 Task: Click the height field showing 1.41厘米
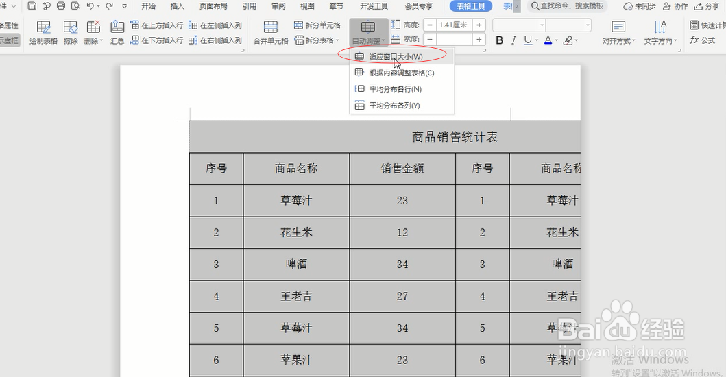[455, 25]
